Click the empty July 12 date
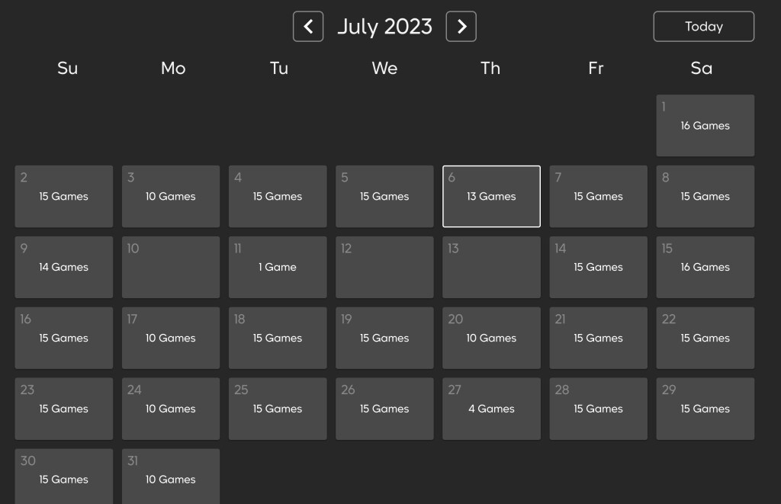The height and width of the screenshot is (504, 781). tap(384, 267)
